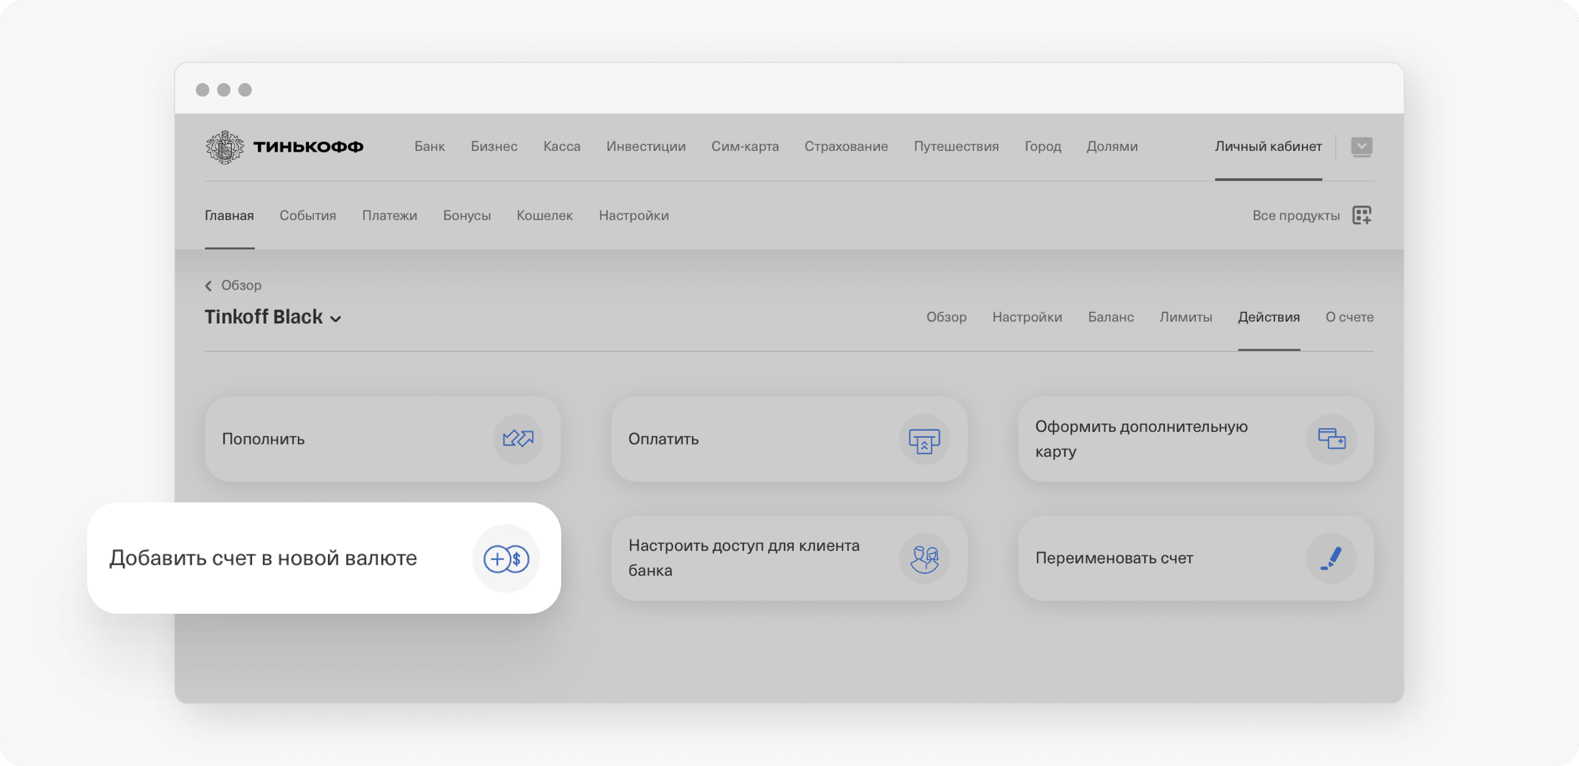Select the Баланс account tab

pos(1111,317)
